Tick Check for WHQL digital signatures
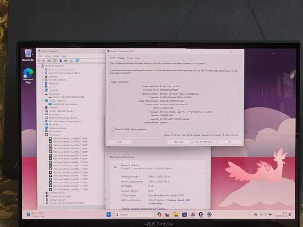This screenshot has width=303, height=227. [113, 129]
